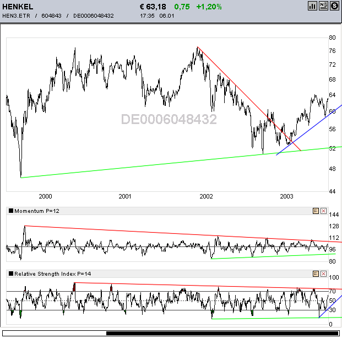Click black square beside Relative Strength Index
The image size is (342, 338).
tap(11, 273)
